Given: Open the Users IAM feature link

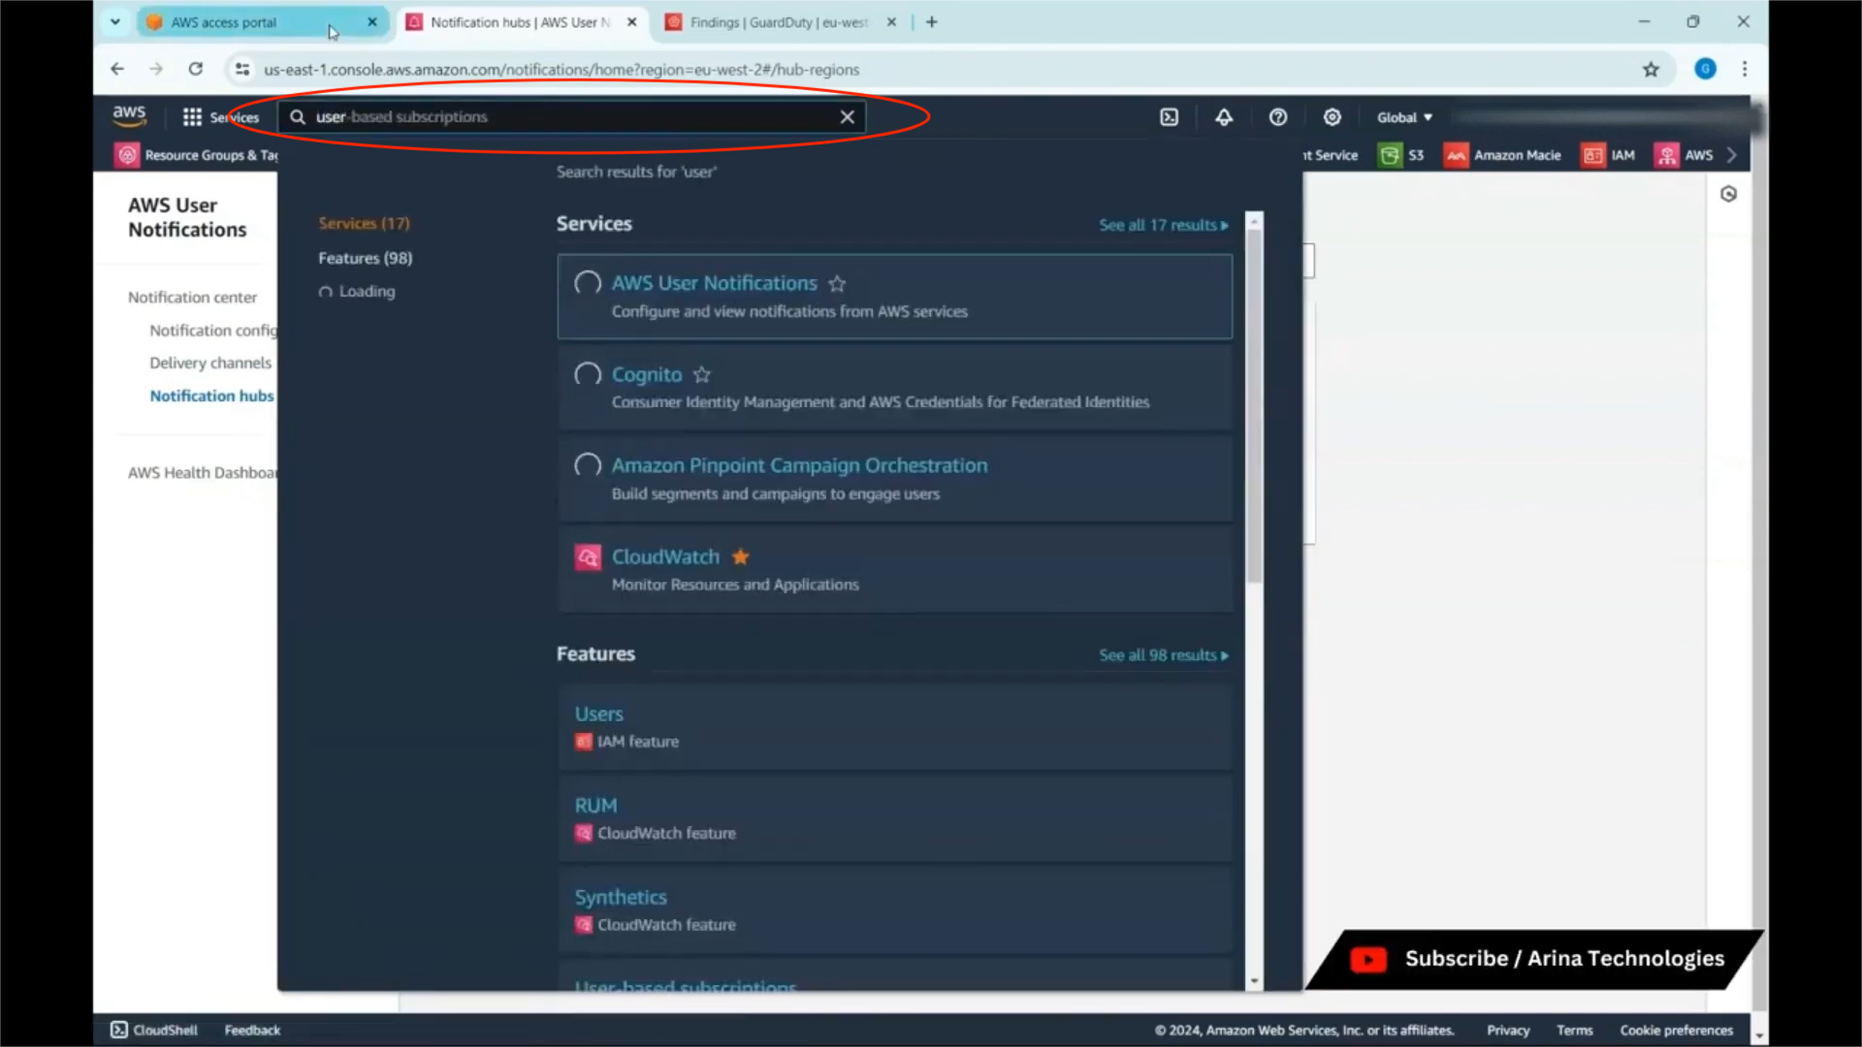Looking at the screenshot, I should tap(598, 714).
